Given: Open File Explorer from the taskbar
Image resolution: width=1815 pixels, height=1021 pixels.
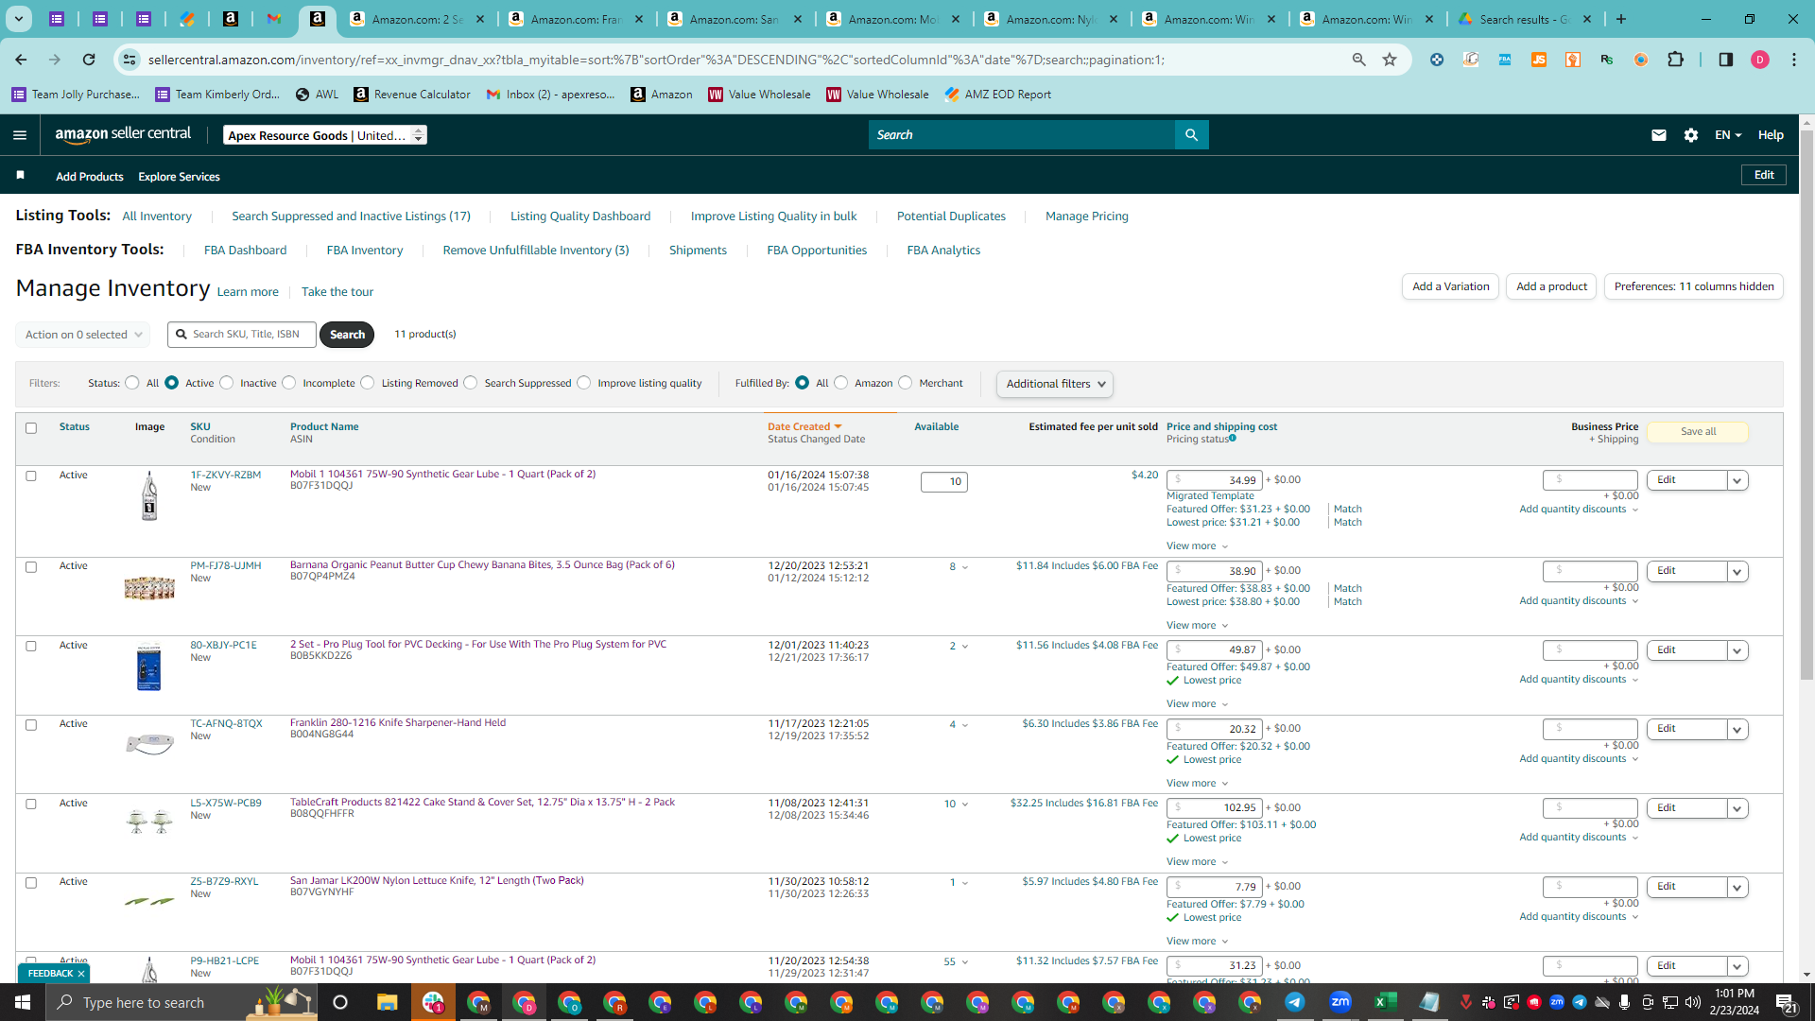Looking at the screenshot, I should tap(388, 1002).
